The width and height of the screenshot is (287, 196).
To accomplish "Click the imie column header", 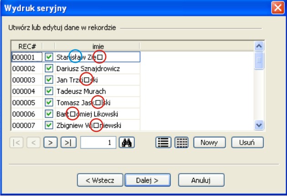I will [98, 46].
